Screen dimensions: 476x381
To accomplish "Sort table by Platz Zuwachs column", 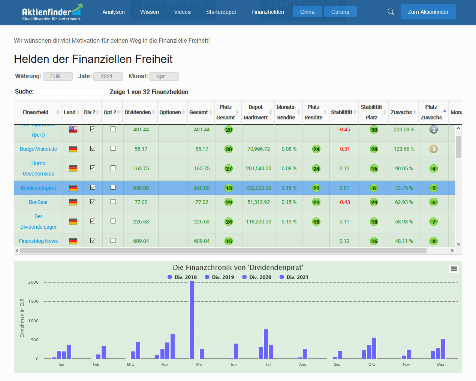I will [x=434, y=112].
